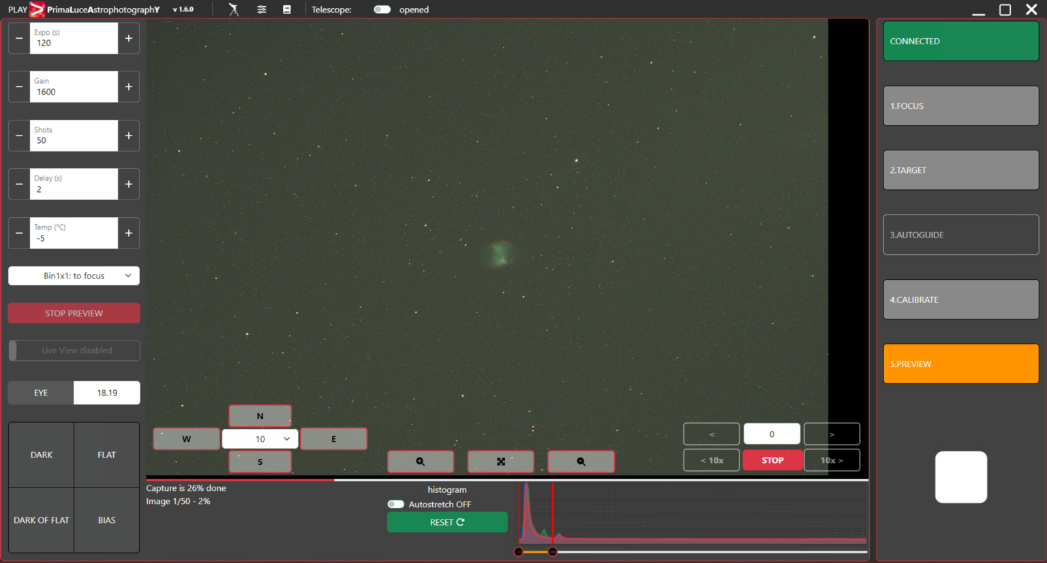Screen dimensions: 1047x563
Task: Open the 2.TARGET panel
Action: 960,170
